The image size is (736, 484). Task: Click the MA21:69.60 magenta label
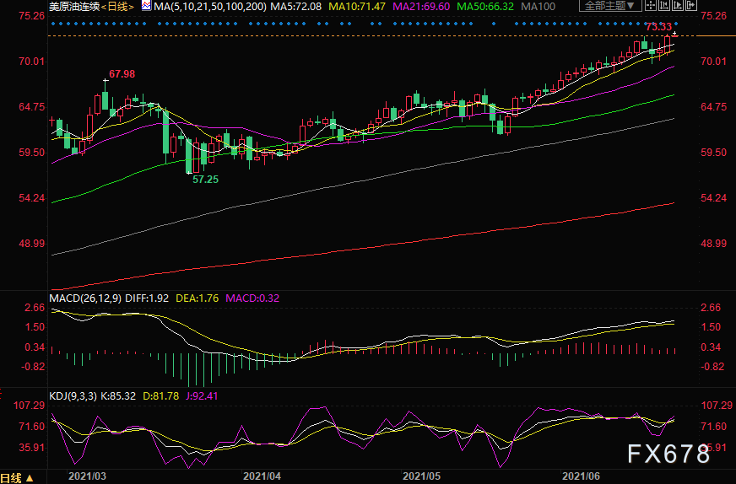pos(421,7)
